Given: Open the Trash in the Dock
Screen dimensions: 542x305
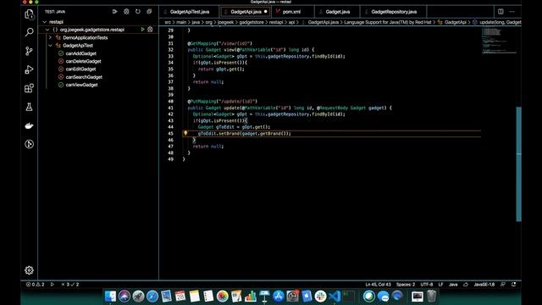Looking at the screenshot, I should [431, 296].
